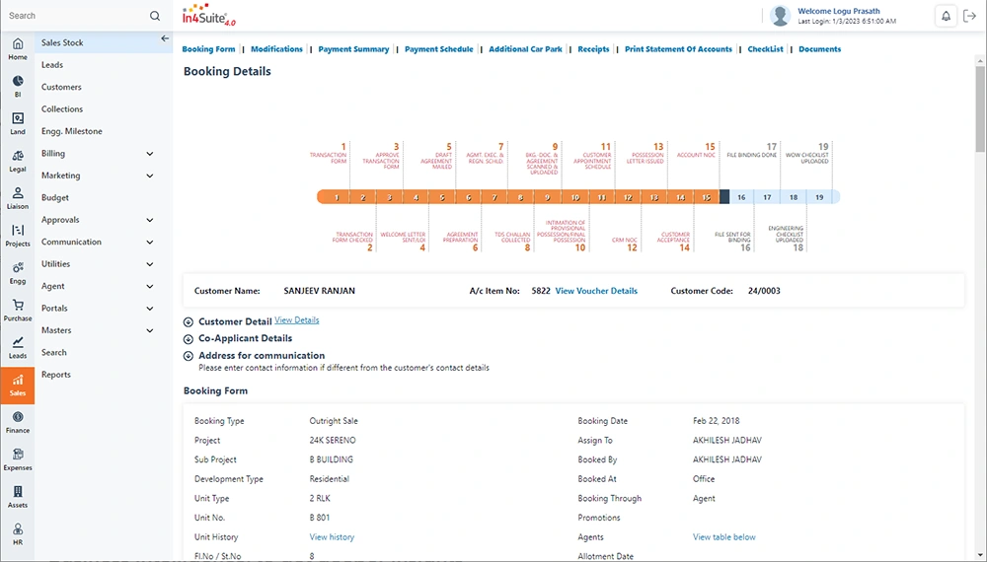Click the search magnifier icon

point(155,16)
